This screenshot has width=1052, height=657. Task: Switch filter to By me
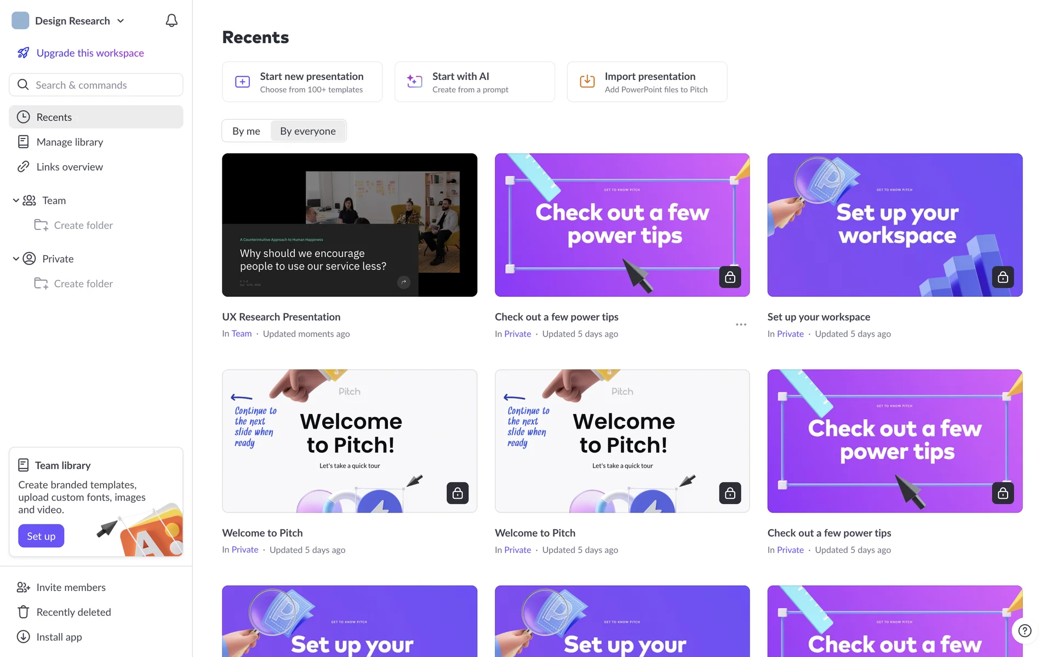point(246,131)
